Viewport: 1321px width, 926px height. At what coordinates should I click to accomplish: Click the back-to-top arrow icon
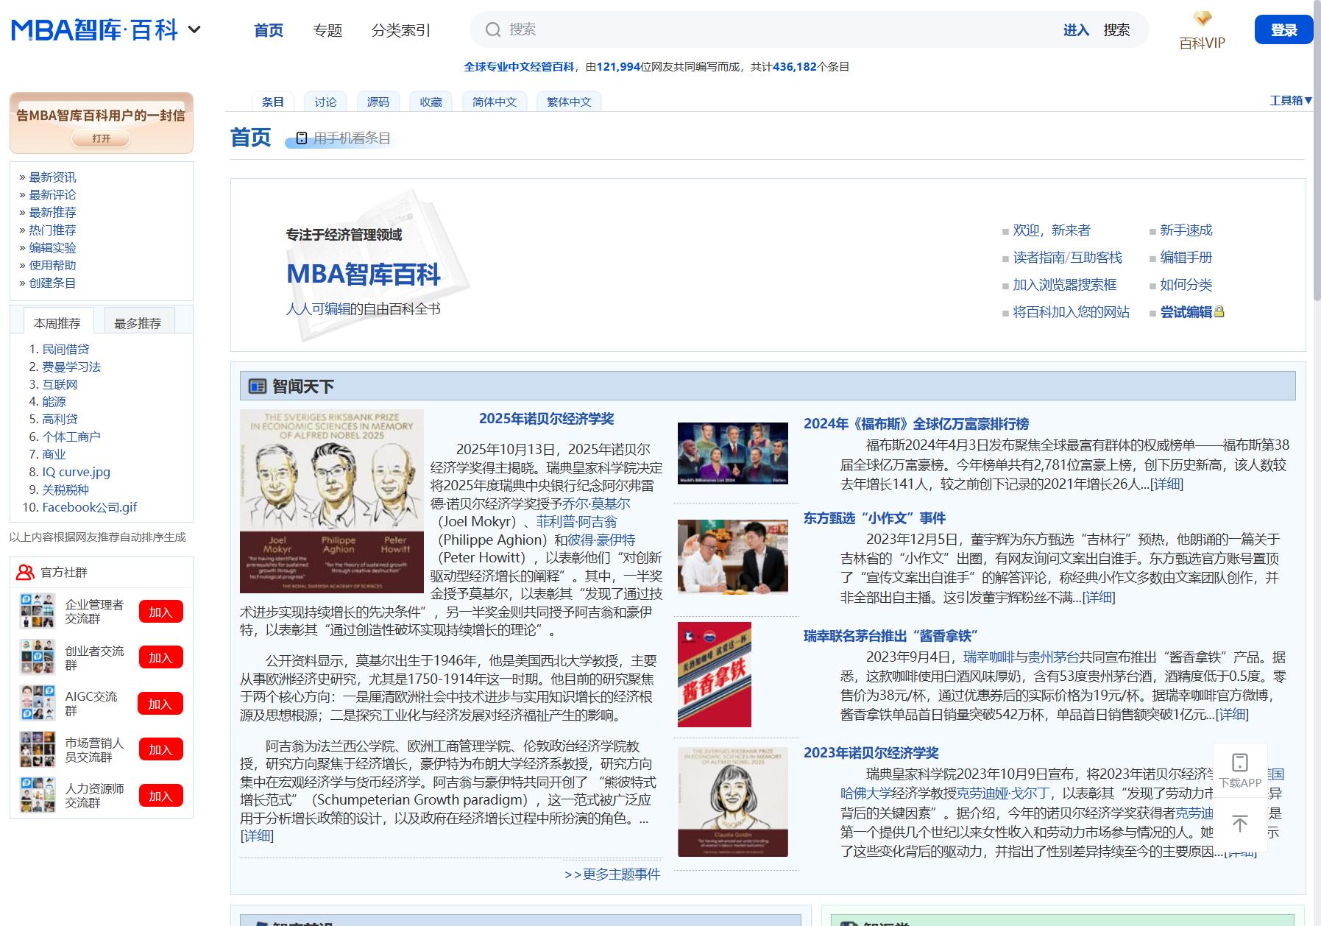coord(1240,824)
